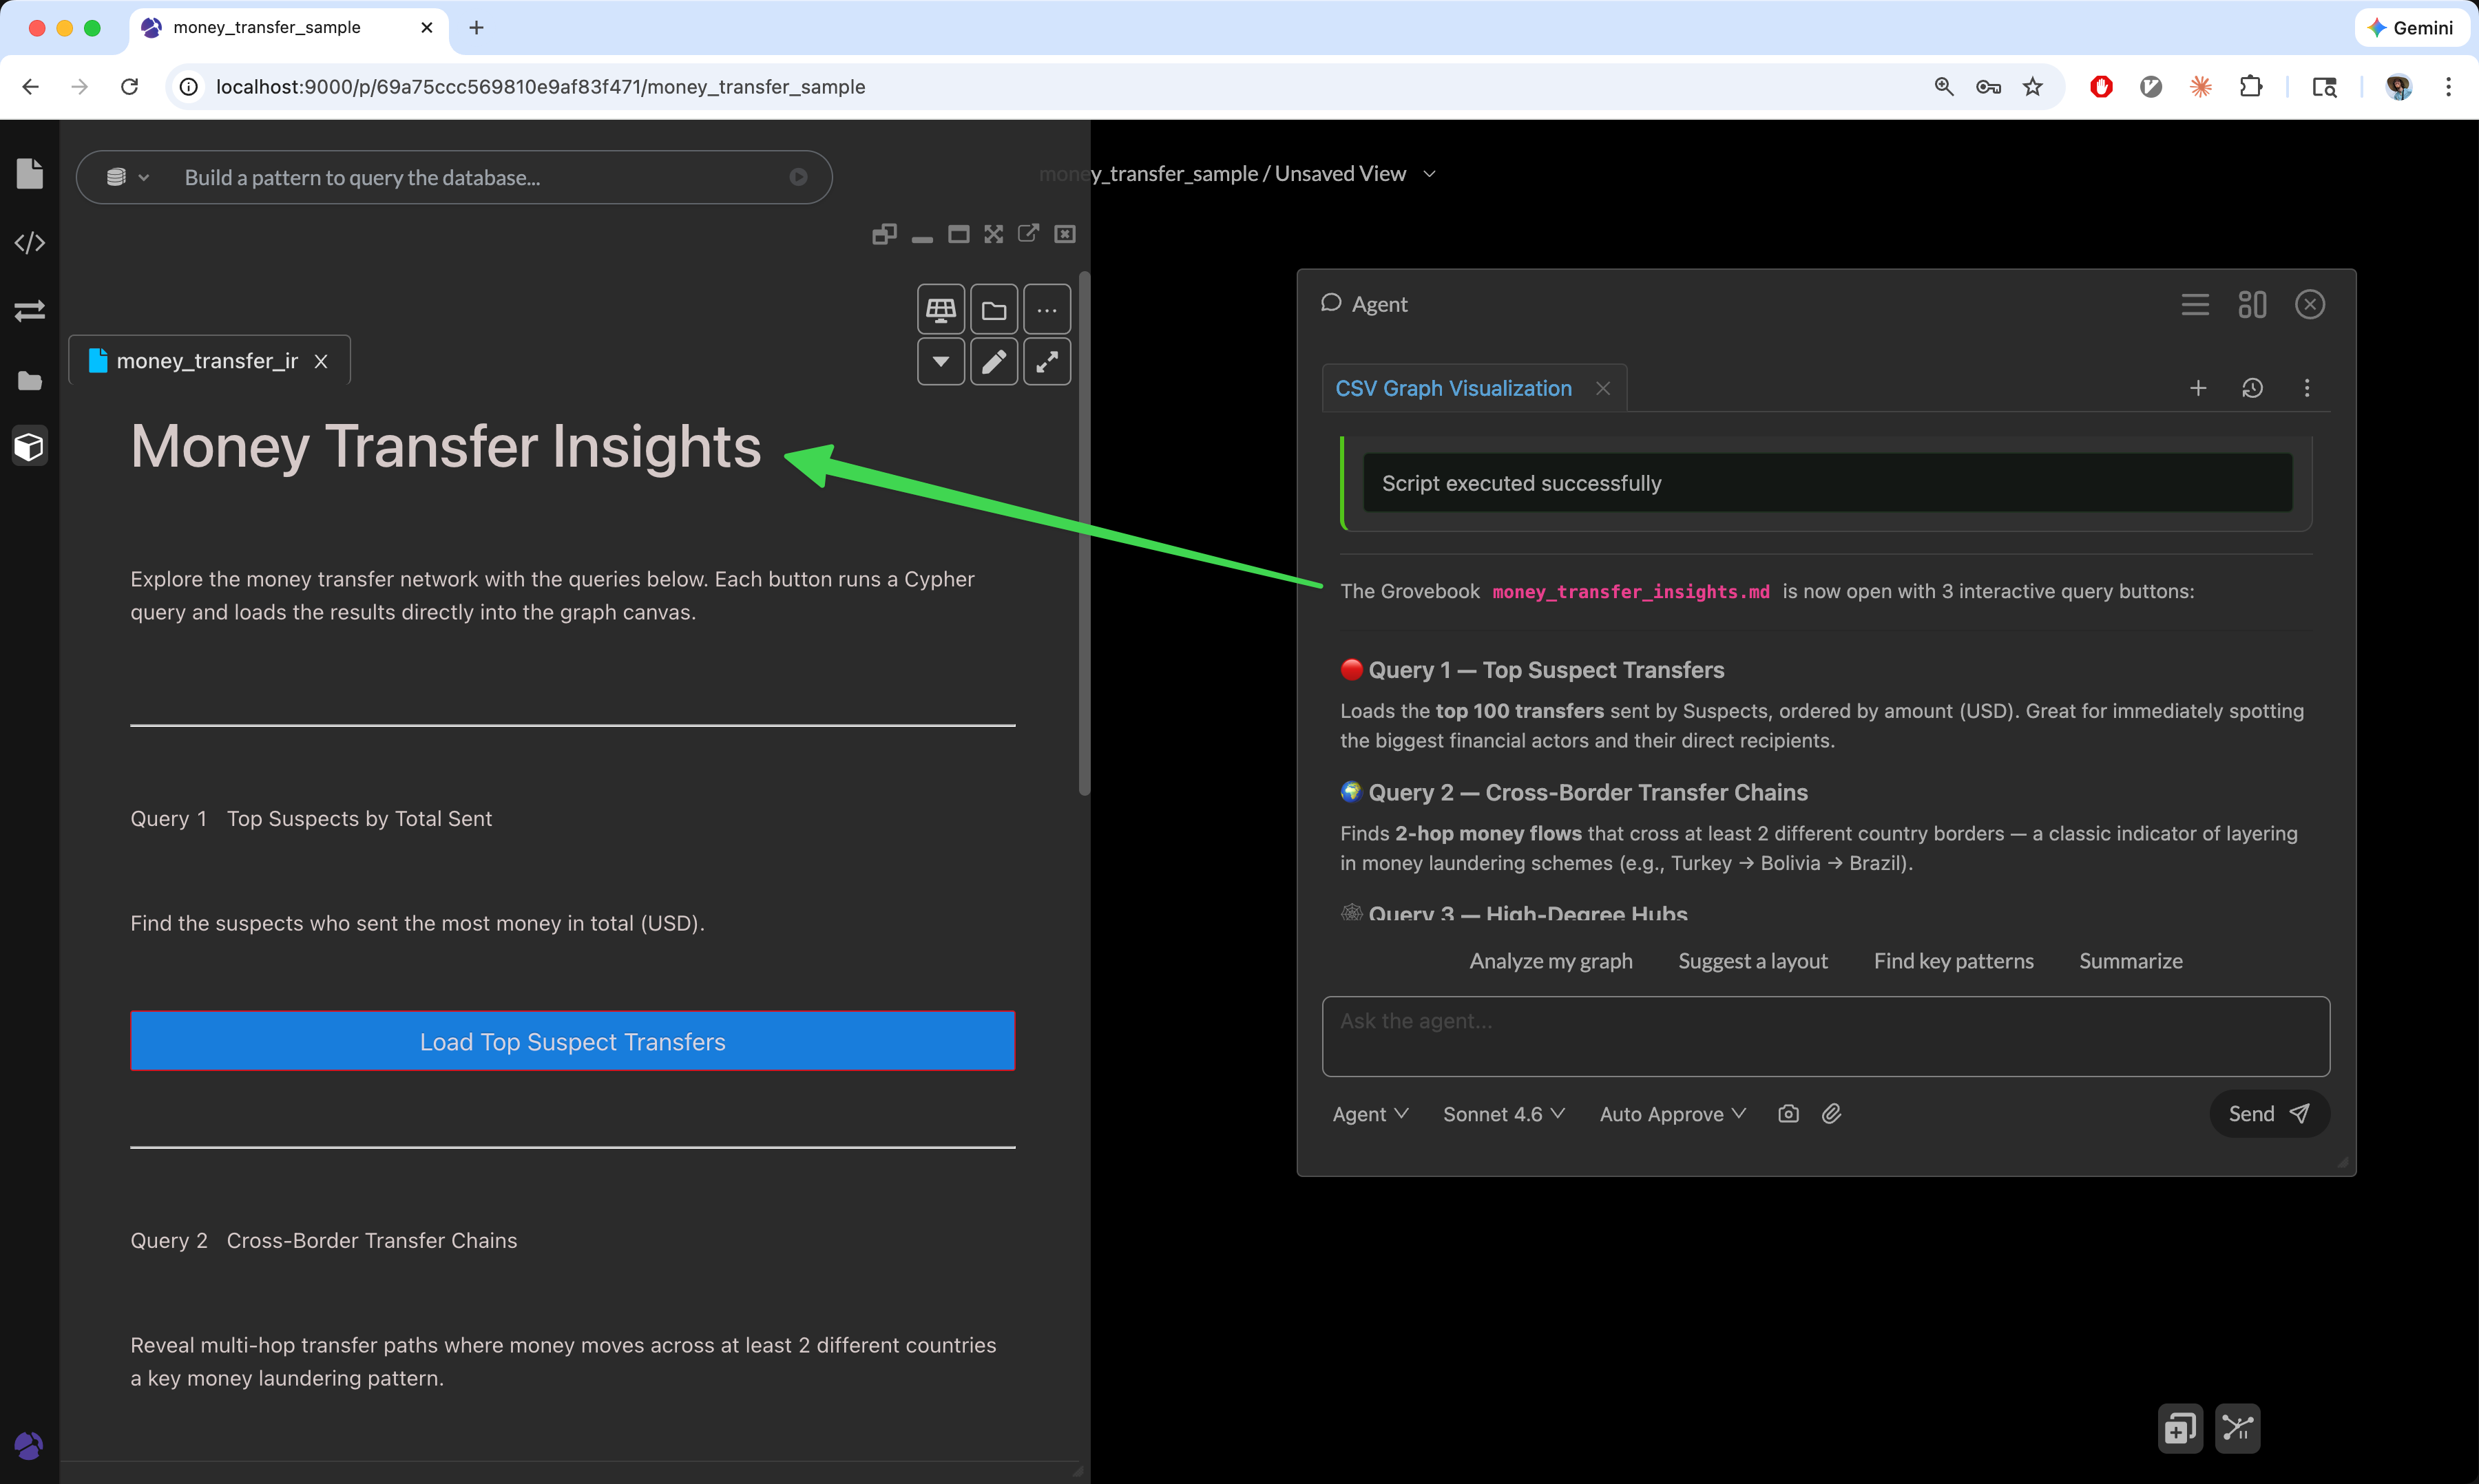Edit the Grovebook with the pencil icon

[x=994, y=361]
